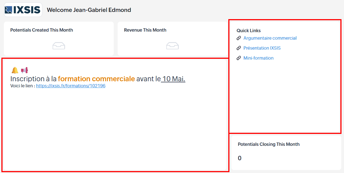Screen dimensions: 344x173
Task: Follow the ixsis.fr formations URL link
Action: click(x=71, y=86)
